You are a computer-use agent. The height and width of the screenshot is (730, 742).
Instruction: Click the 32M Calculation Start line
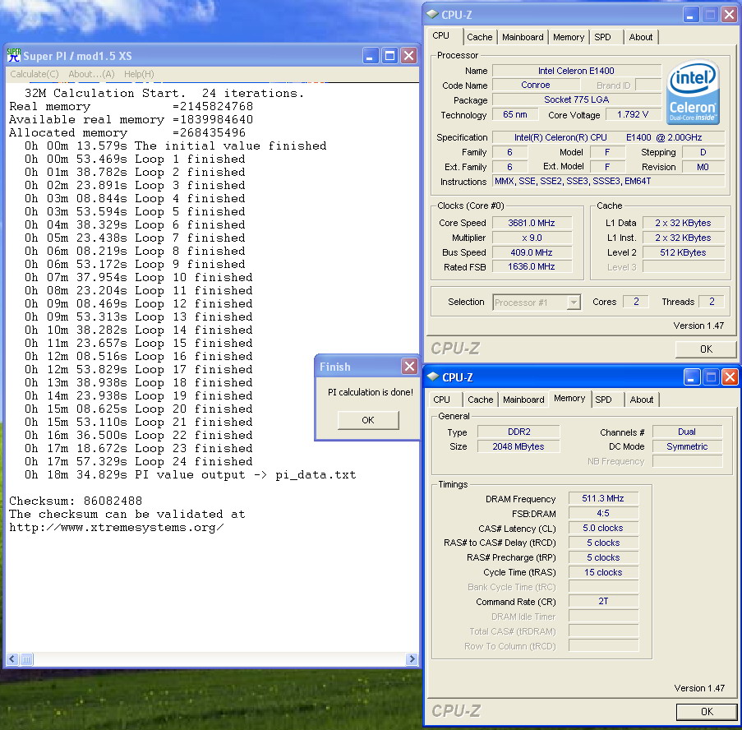click(x=164, y=93)
